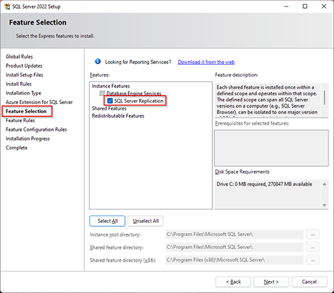Select the Shared Features tree node

tap(109, 108)
